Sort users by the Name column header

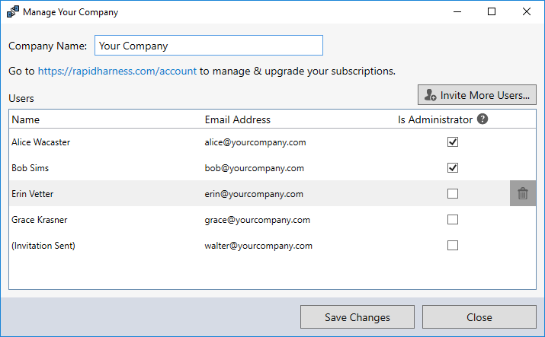click(x=26, y=119)
